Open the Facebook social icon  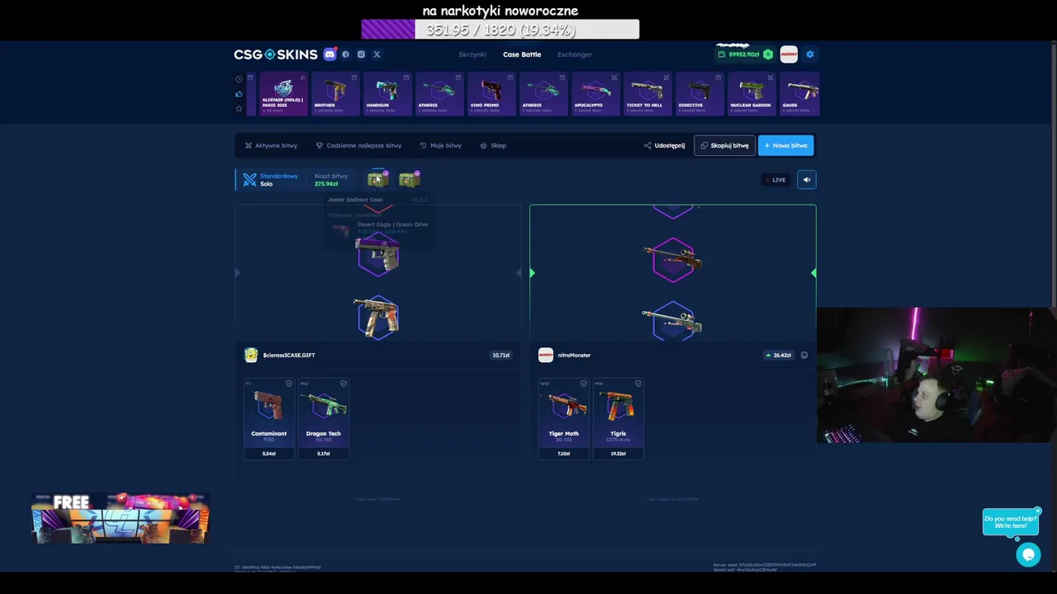tap(346, 54)
